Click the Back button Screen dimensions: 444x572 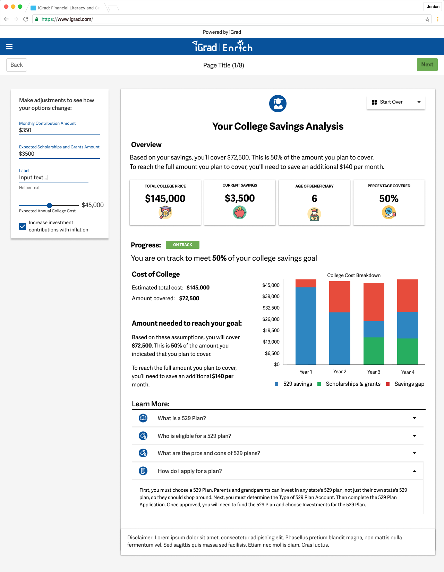(17, 65)
